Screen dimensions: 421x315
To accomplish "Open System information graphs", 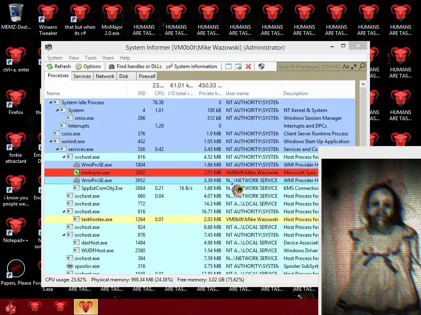I will click(192, 66).
